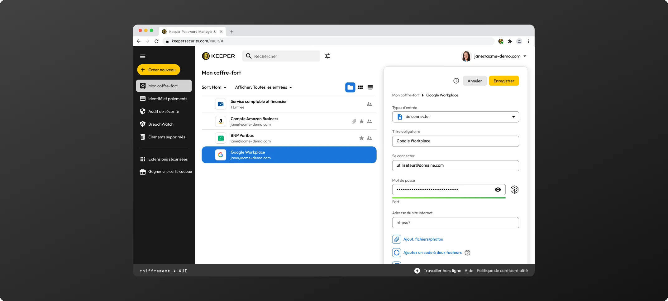Open the browser extensions puzzle icon
Screen dimensions: 668x301
510,41
